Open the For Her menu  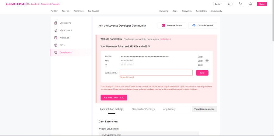[x=54, y=11]
